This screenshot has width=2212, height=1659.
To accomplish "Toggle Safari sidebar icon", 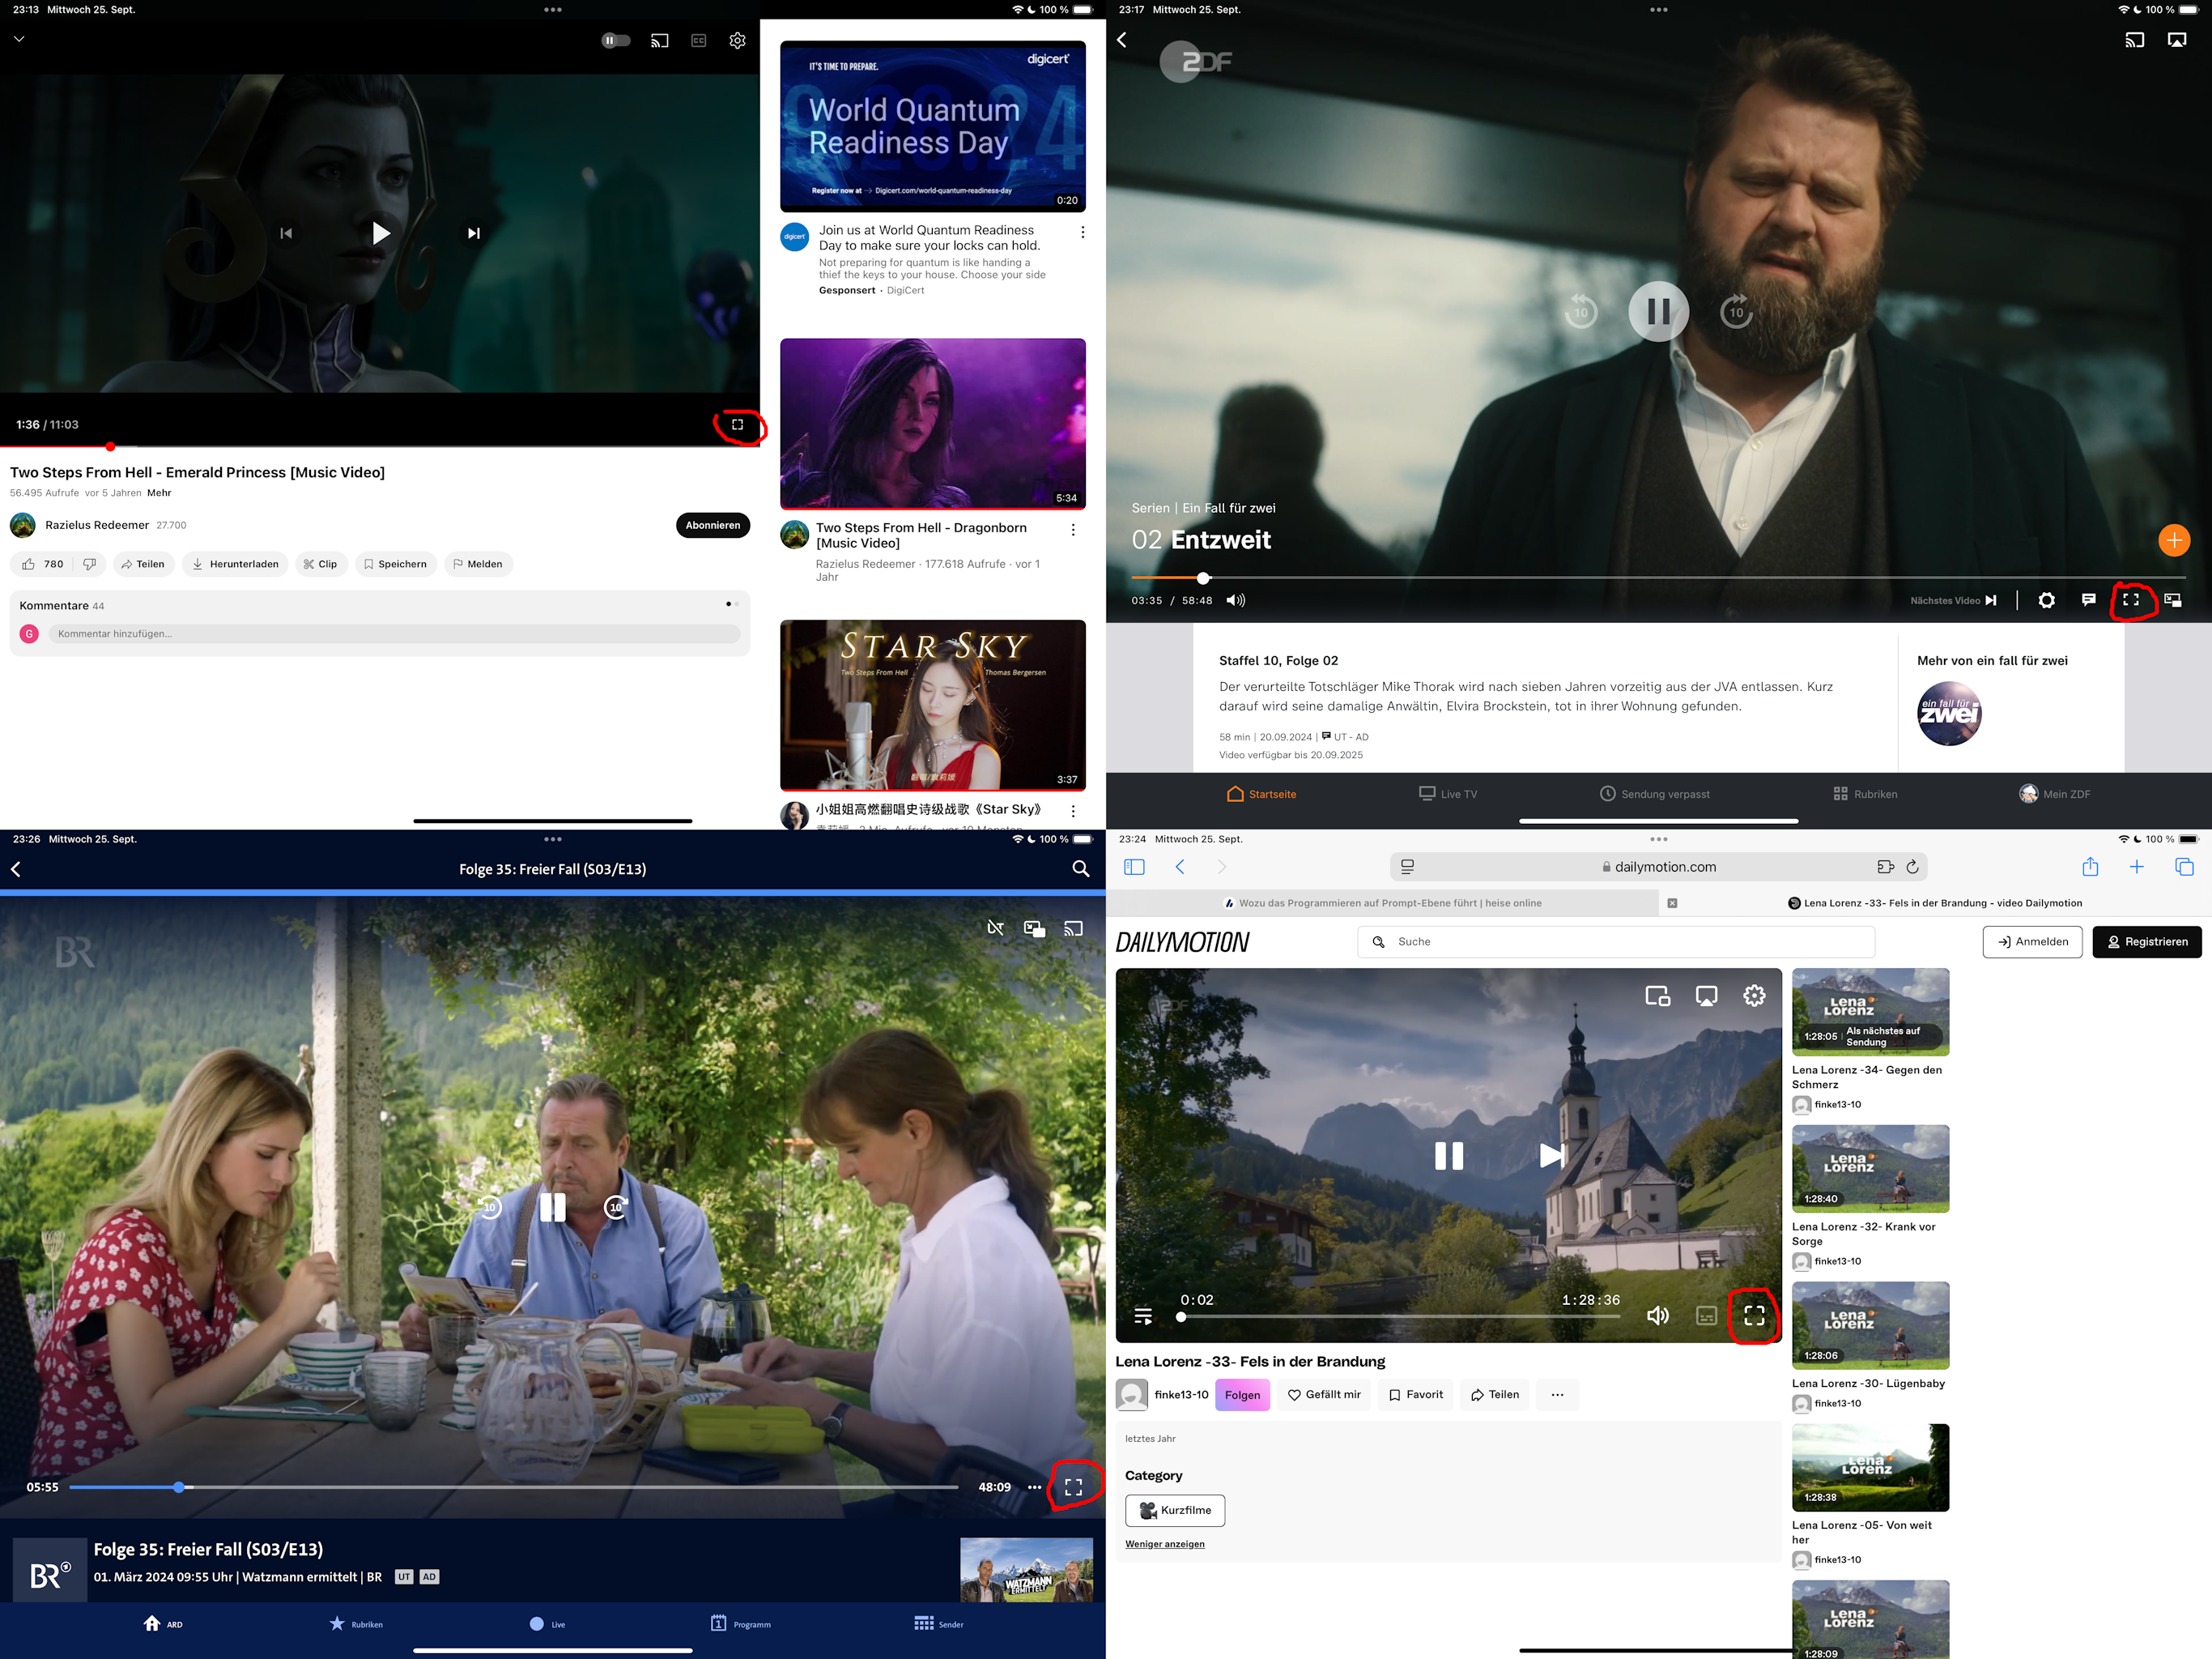I will [x=1134, y=868].
